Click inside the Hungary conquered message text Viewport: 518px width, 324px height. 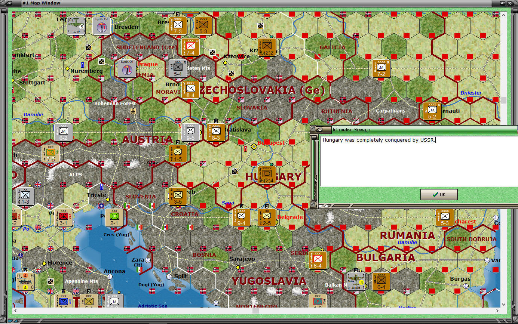[x=379, y=140]
